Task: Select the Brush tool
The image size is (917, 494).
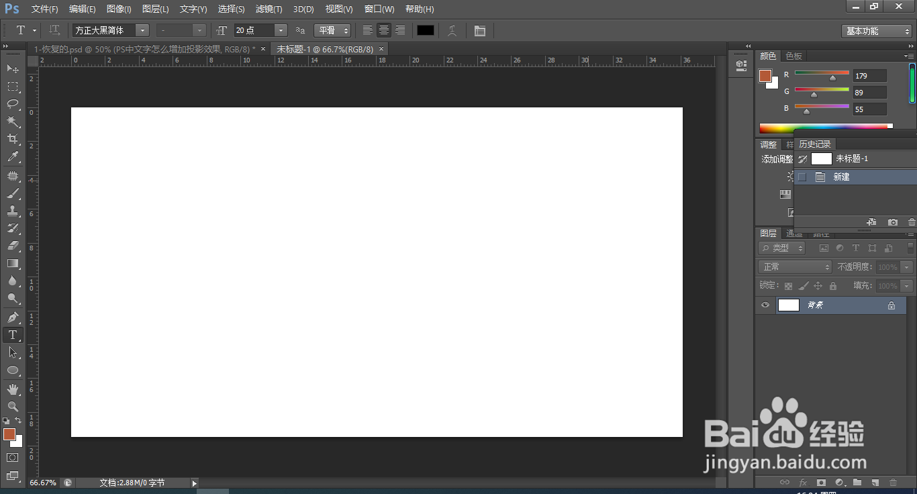Action: click(13, 193)
